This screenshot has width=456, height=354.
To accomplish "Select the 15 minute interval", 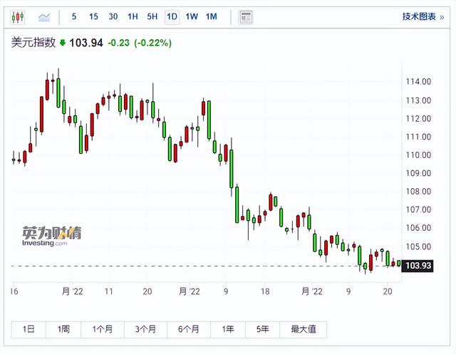I will (x=93, y=16).
